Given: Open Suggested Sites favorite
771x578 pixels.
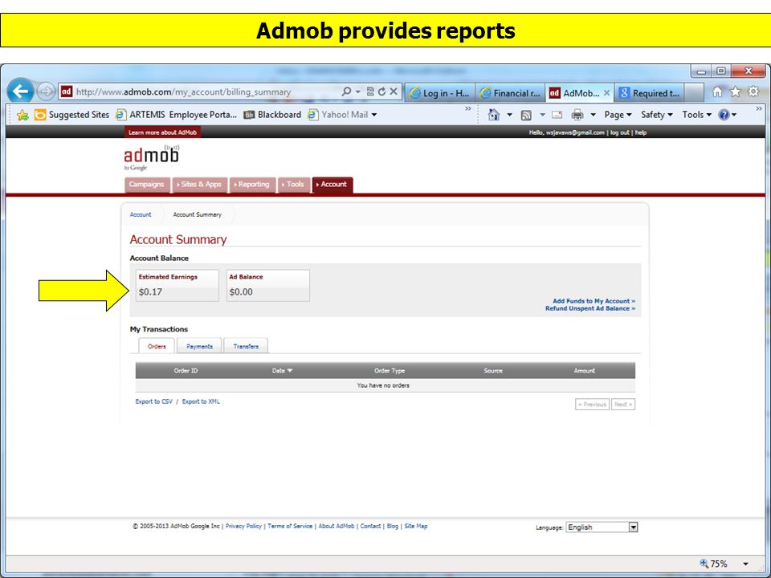Looking at the screenshot, I should point(71,115).
